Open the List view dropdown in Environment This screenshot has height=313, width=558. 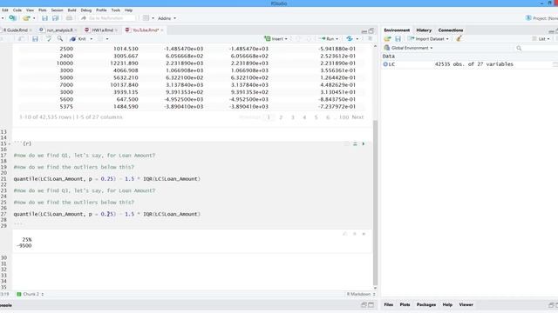(x=541, y=38)
